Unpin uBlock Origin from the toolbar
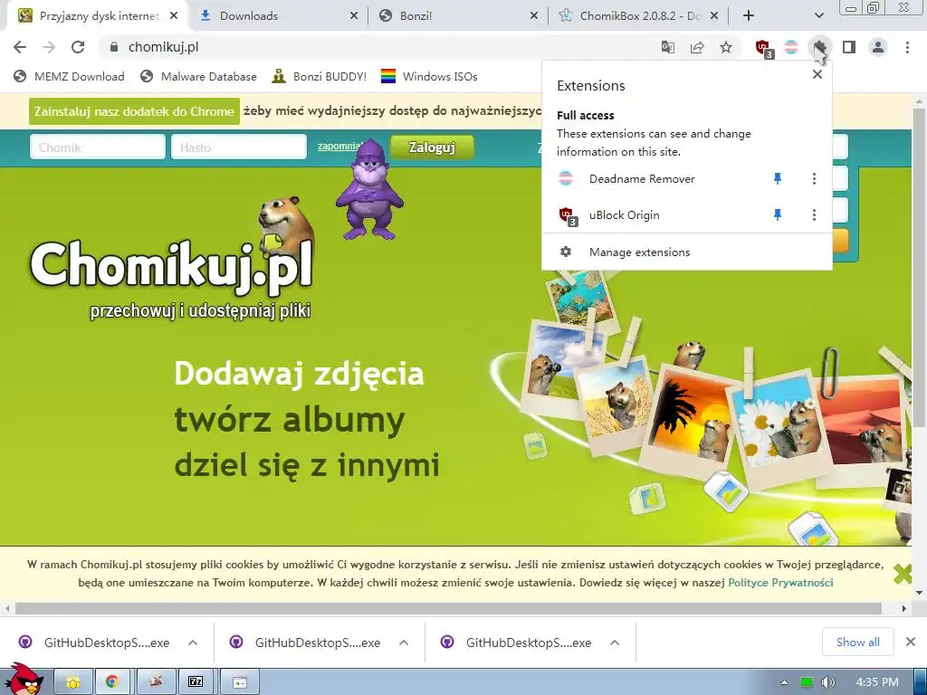The height and width of the screenshot is (695, 927). [x=778, y=215]
